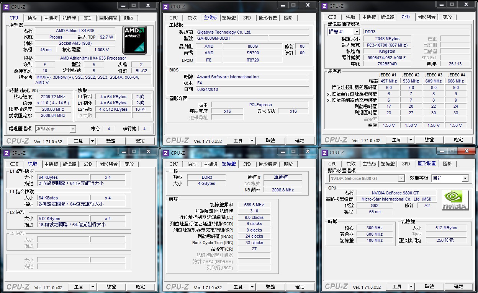
Task: Click 確定 in the Gigabyte mainboard window
Action: pyautogui.click(x=300, y=141)
